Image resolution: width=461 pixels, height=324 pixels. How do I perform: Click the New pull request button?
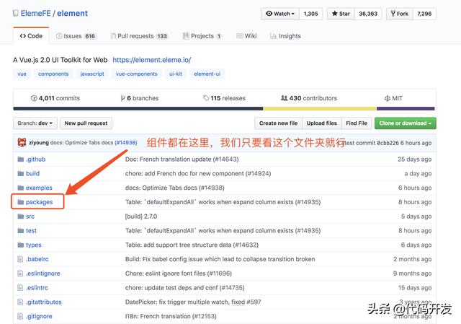86,123
